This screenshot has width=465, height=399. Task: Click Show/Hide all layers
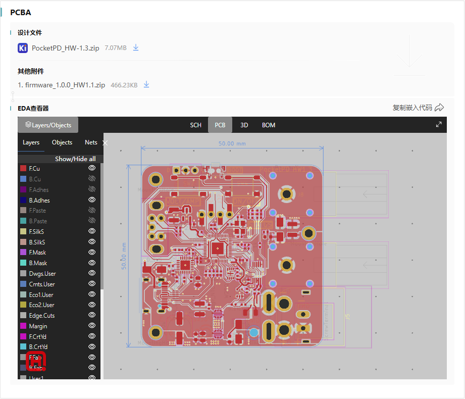point(75,159)
